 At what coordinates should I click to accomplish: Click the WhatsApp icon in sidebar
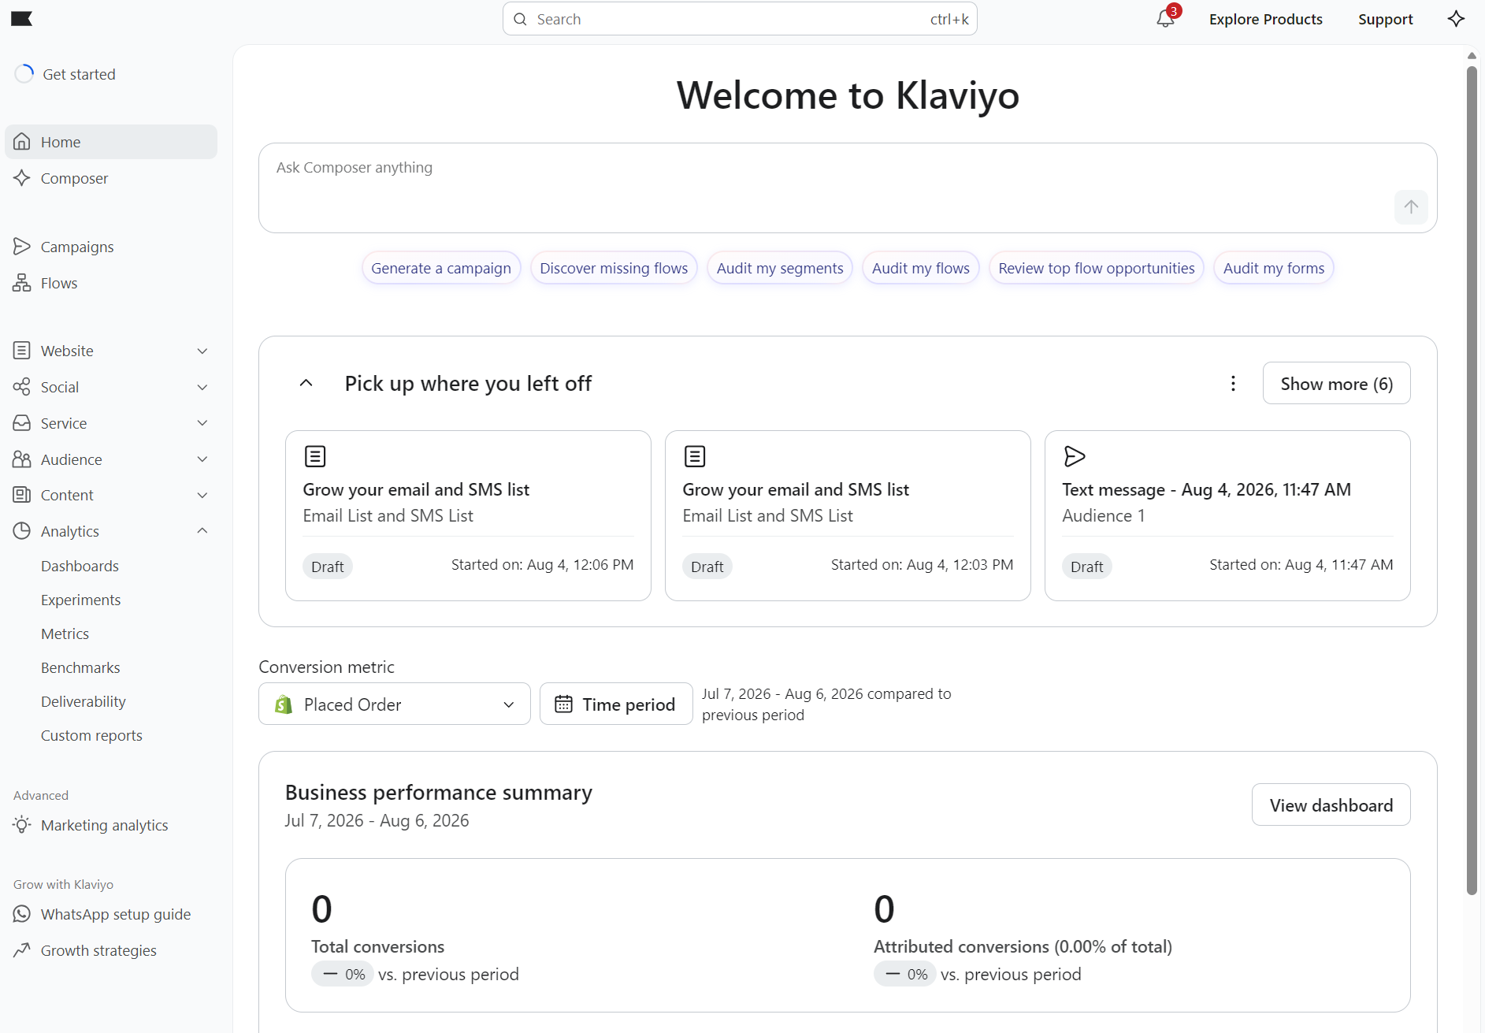pos(22,914)
